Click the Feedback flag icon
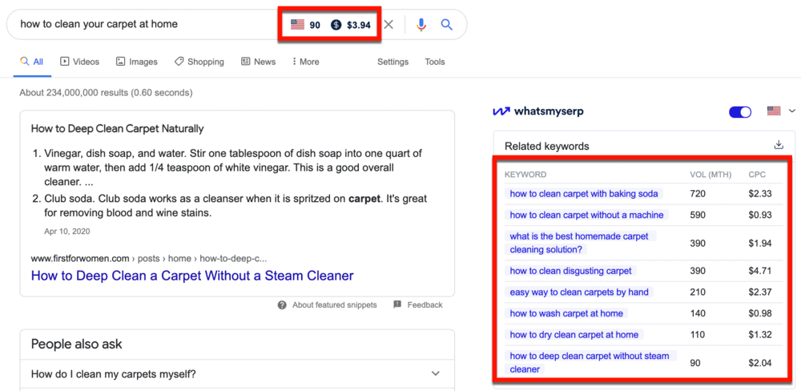Image resolution: width=801 pixels, height=391 pixels. click(x=397, y=304)
